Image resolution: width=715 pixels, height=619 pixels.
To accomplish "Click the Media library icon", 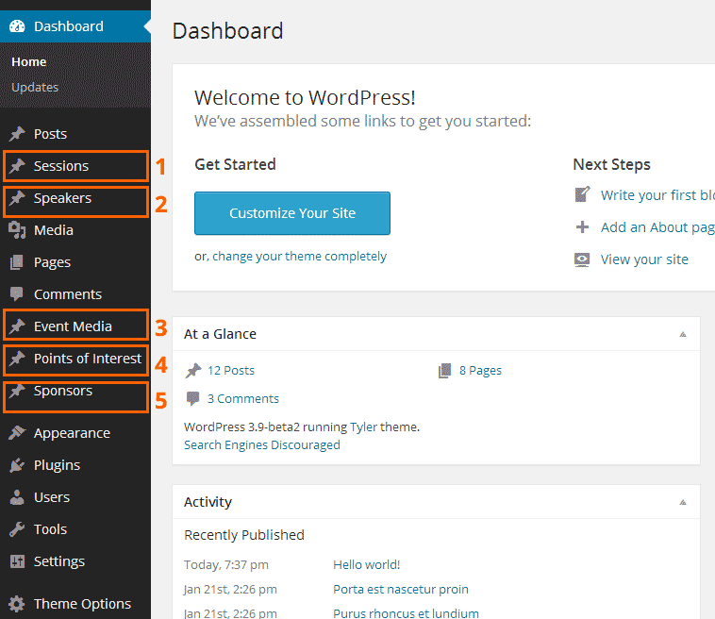I will (x=17, y=230).
